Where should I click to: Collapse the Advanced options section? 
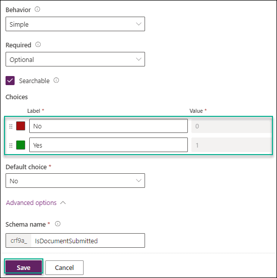pyautogui.click(x=36, y=202)
